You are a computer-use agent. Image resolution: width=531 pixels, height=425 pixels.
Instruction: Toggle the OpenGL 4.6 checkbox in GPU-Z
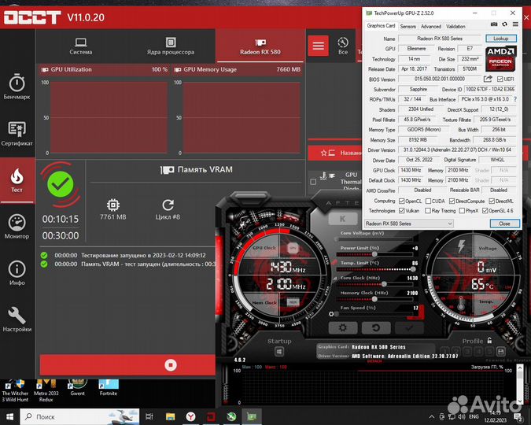click(x=485, y=211)
